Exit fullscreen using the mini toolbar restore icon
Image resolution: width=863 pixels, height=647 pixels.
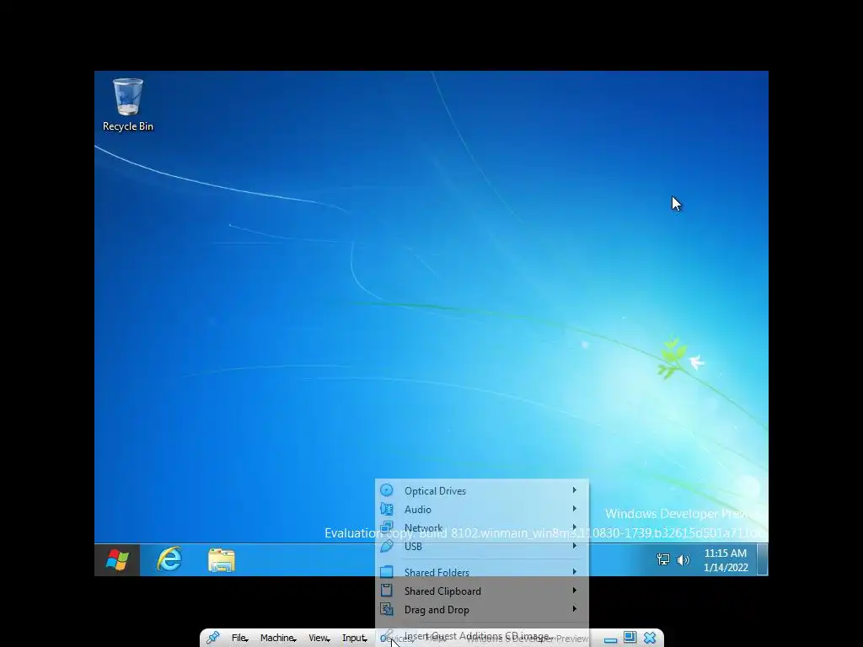coord(630,638)
